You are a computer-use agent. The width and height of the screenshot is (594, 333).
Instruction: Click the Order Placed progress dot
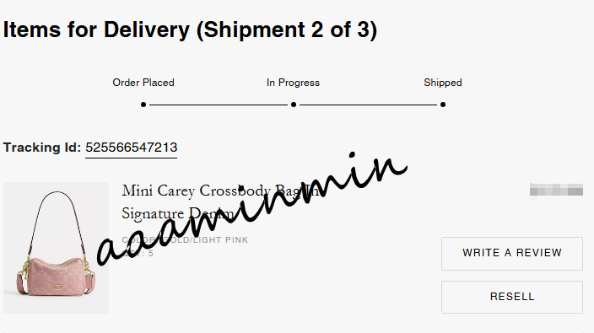click(x=143, y=105)
